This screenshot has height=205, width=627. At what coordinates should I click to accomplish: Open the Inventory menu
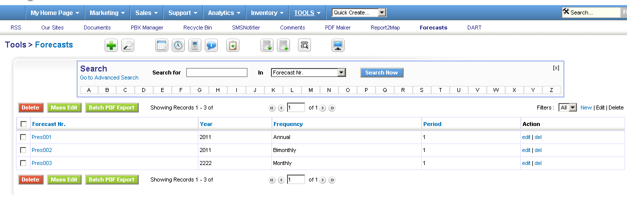[267, 12]
